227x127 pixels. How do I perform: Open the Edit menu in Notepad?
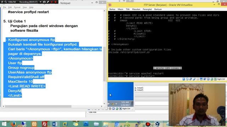click(x=10, y=7)
